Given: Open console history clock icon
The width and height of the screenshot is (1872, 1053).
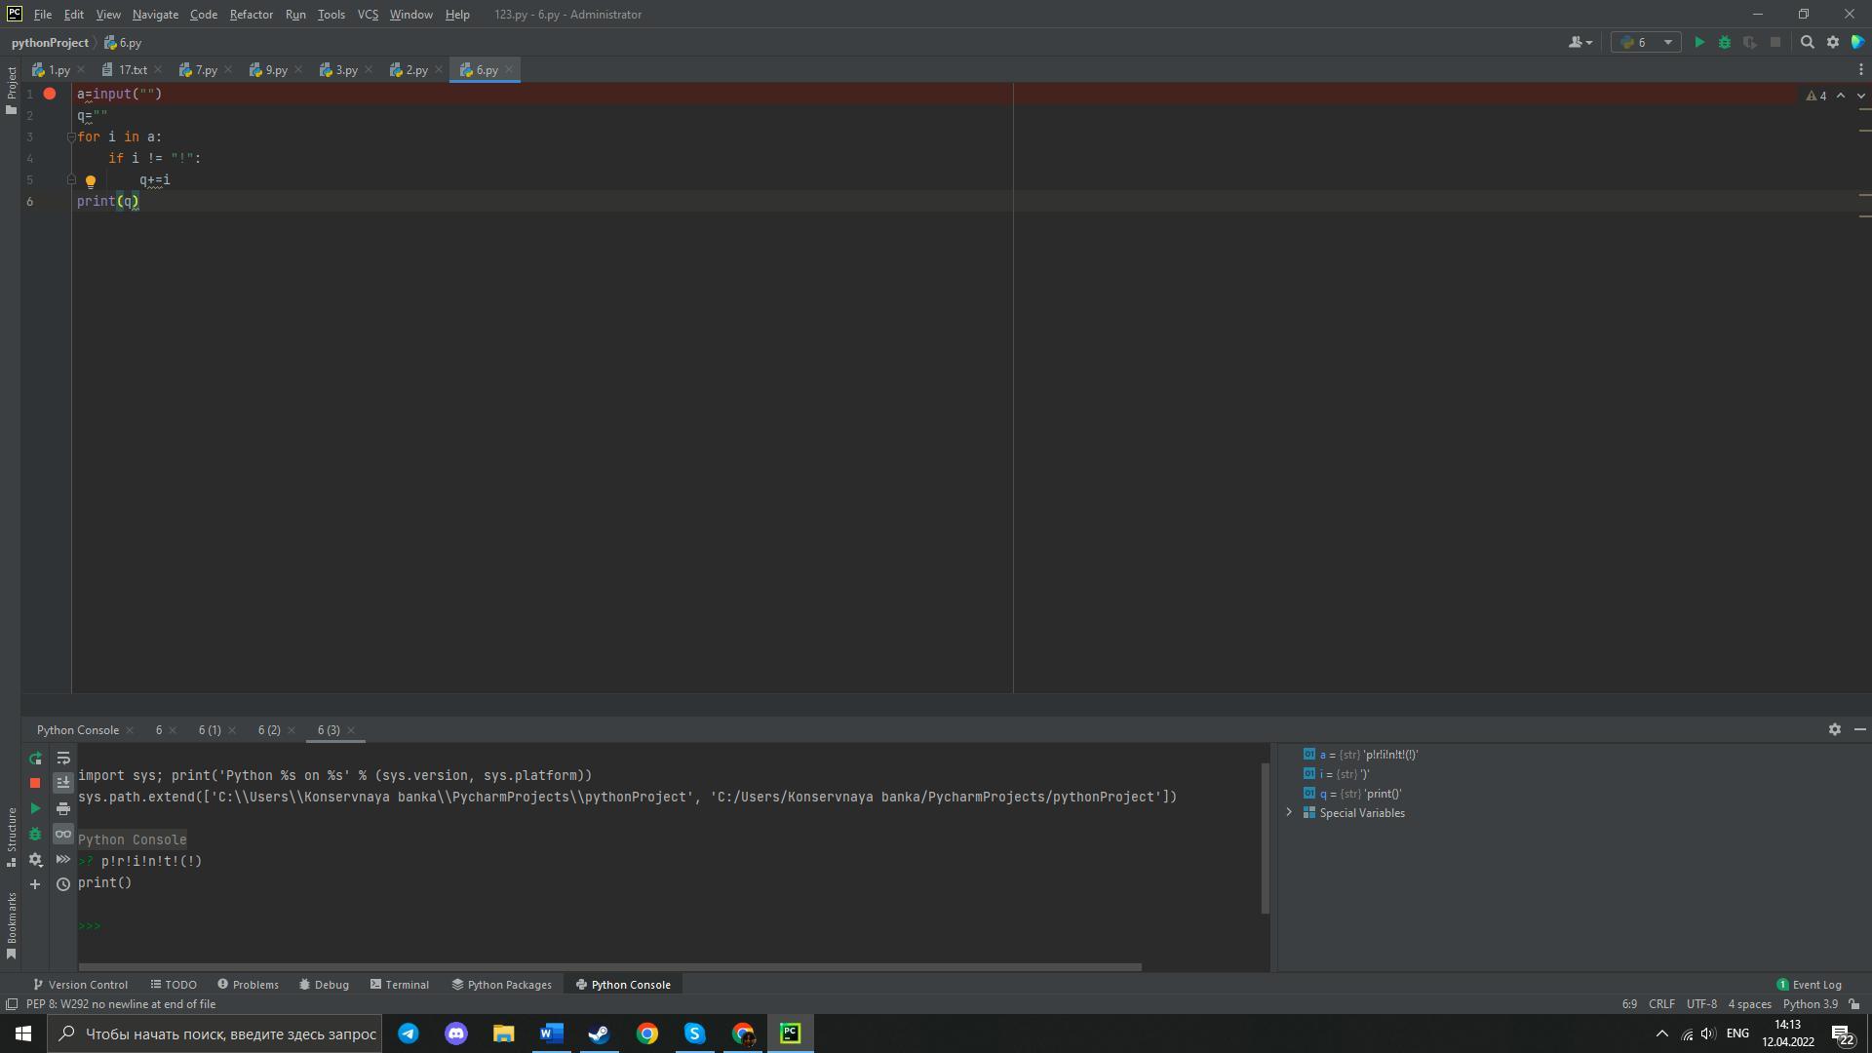Looking at the screenshot, I should tap(63, 884).
